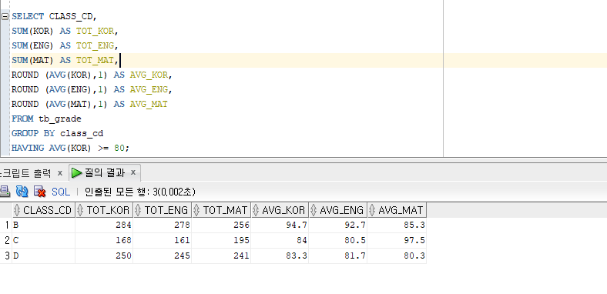607x294 pixels.
Task: Click TOT_MAT value 241
Action: click(221, 256)
